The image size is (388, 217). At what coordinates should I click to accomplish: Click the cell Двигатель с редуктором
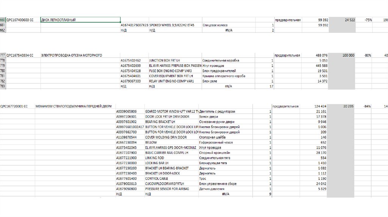[x=225, y=112]
